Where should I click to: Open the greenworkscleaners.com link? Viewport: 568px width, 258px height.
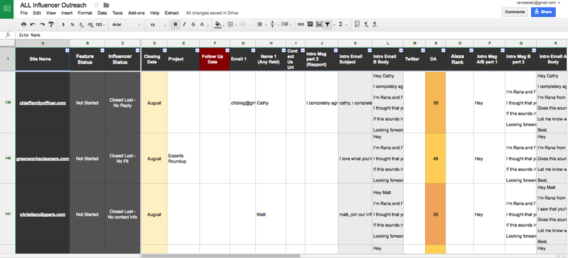[43, 159]
